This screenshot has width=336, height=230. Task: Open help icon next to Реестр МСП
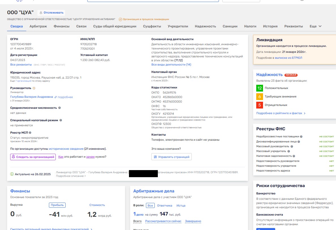(x=30, y=133)
